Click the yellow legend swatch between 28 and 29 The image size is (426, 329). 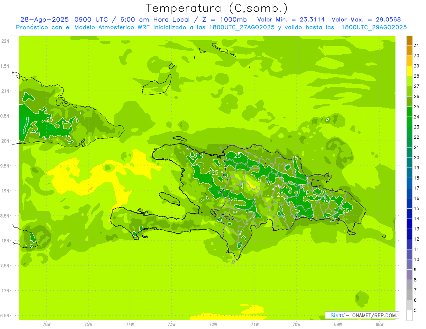[409, 71]
